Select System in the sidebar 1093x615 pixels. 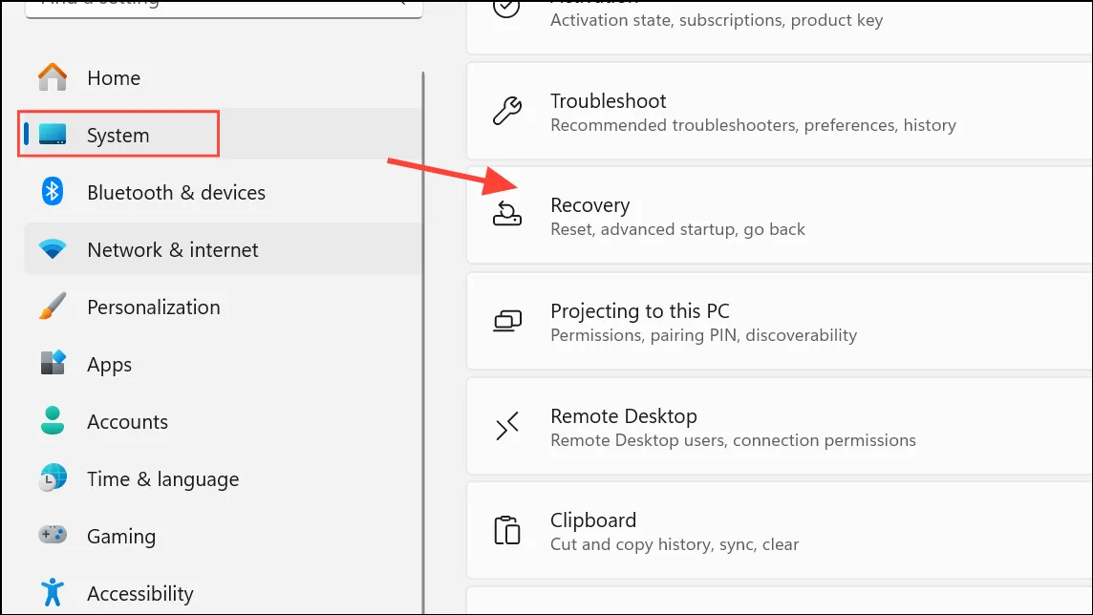click(223, 135)
